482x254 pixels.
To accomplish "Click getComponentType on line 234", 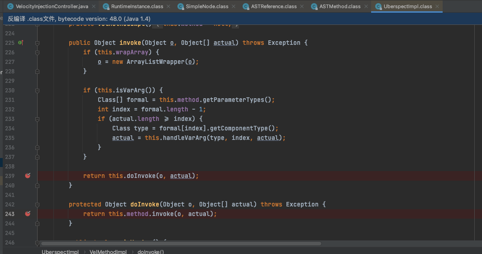I will pos(239,128).
